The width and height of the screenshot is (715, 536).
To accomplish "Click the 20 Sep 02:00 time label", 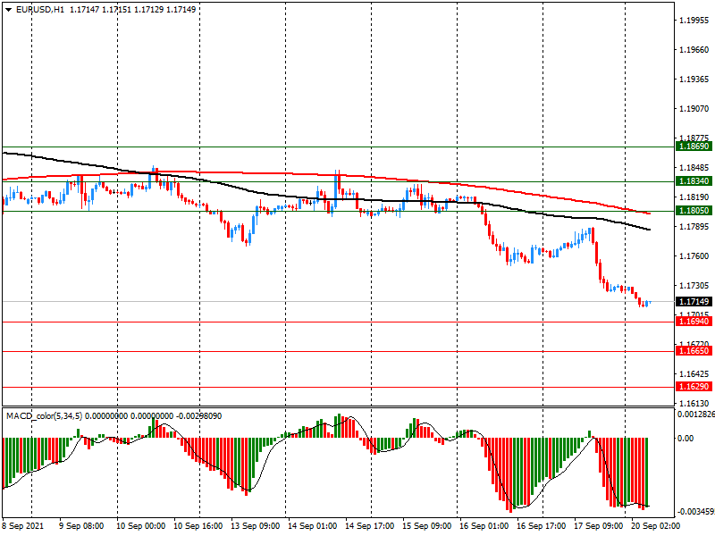I will click(655, 526).
